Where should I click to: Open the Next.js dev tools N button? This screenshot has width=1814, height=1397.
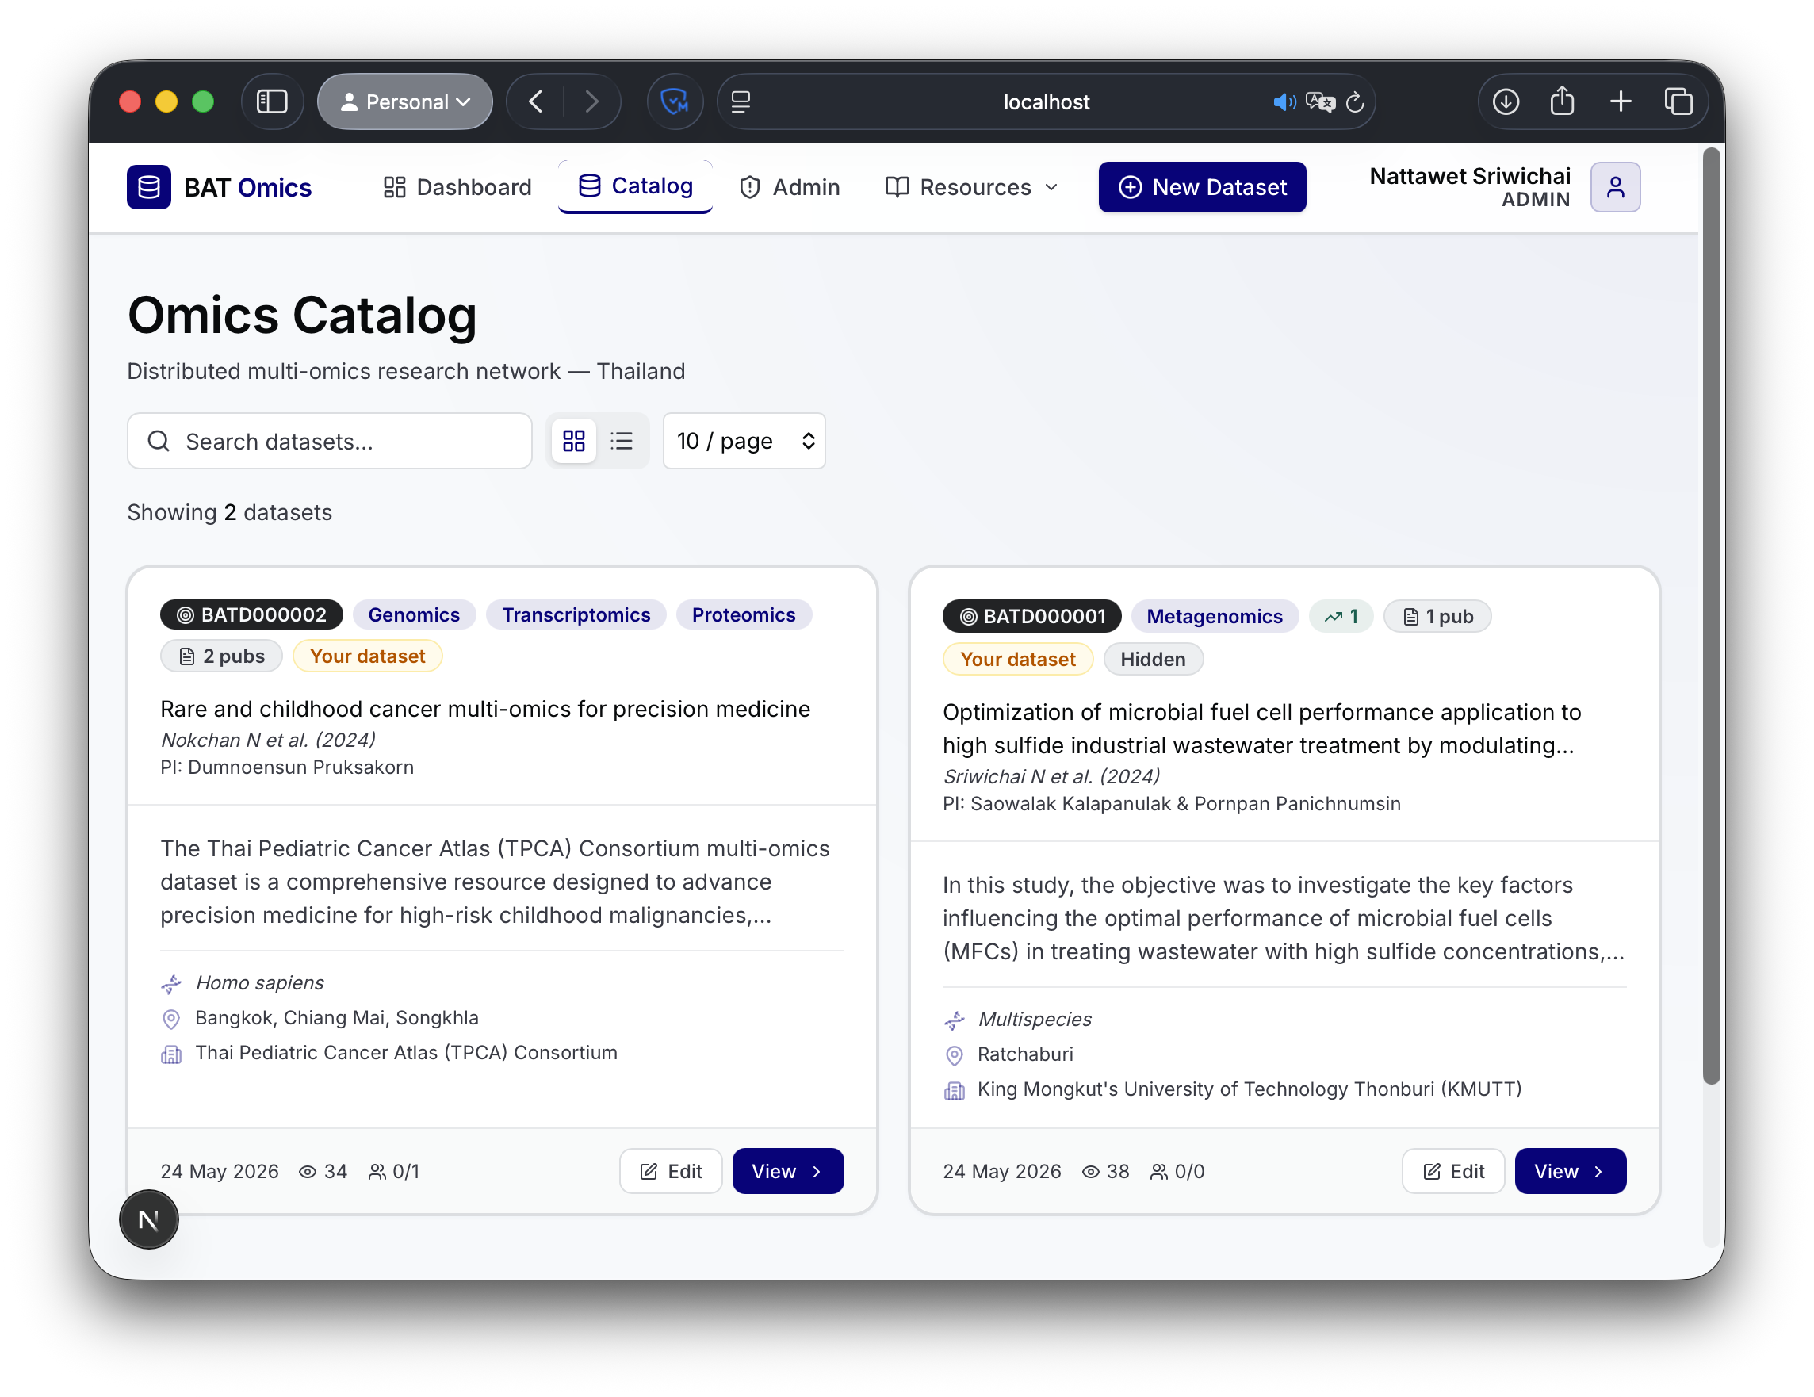click(149, 1219)
